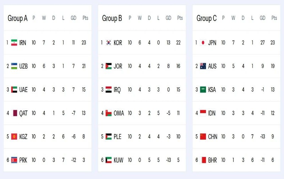This screenshot has width=284, height=179.
Task: Click the Iran flag icon
Action: pyautogui.click(x=14, y=43)
